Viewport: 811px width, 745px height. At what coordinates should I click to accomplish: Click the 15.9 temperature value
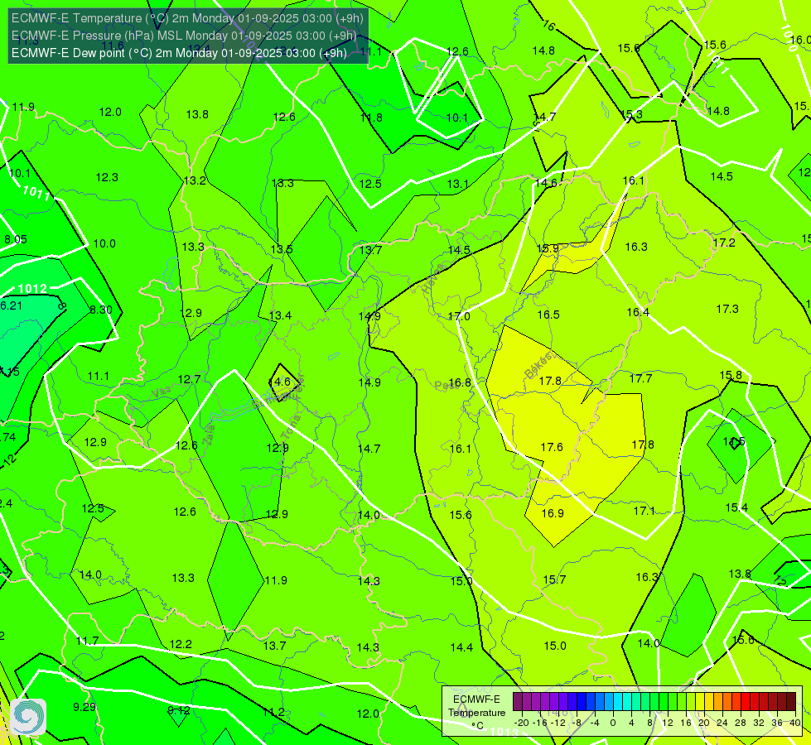(x=548, y=248)
